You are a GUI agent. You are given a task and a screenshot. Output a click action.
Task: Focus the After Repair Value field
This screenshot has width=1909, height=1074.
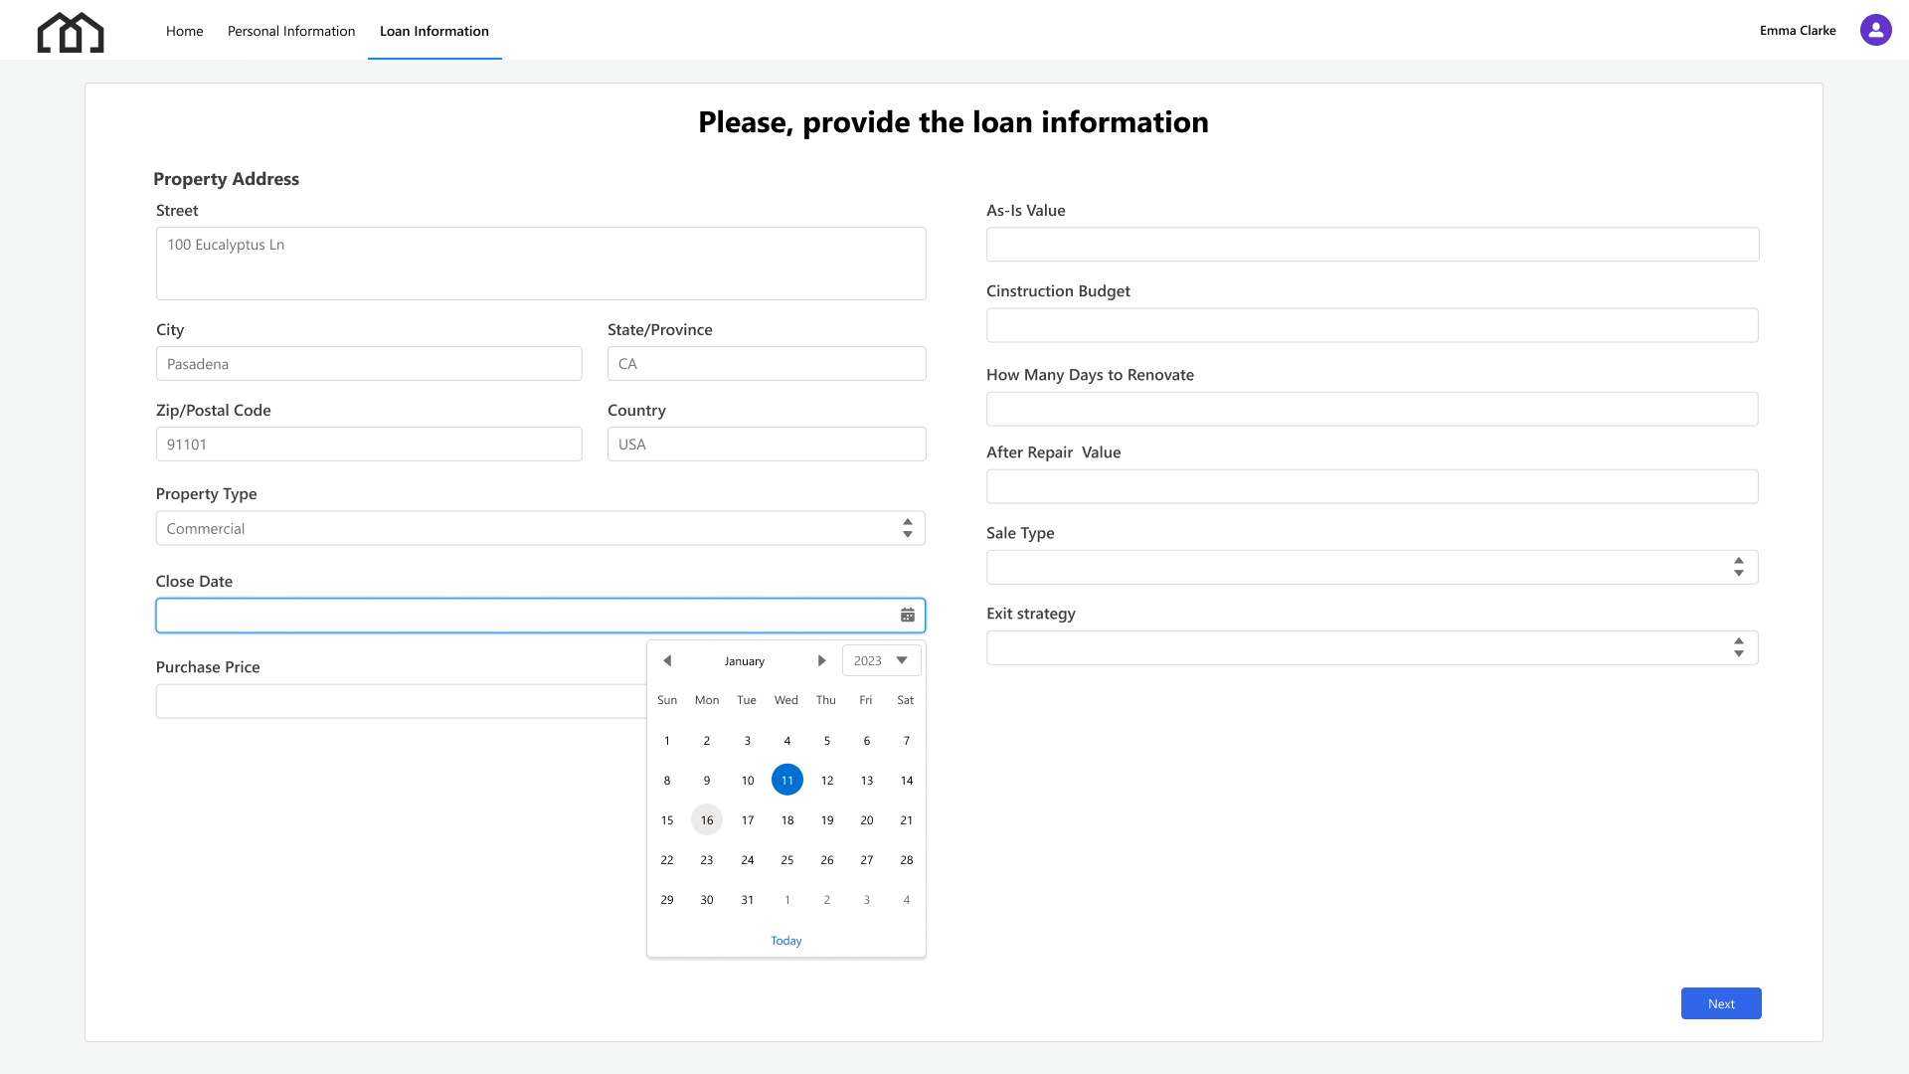(1372, 486)
